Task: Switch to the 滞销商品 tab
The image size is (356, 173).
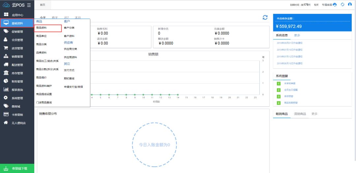Action: tap(300, 114)
